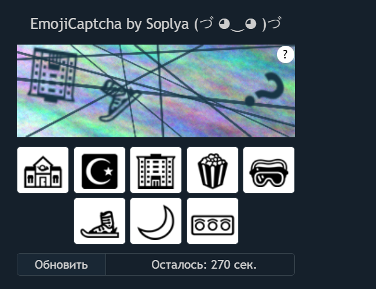Open the round question mark help button
376x289 pixels.
[x=285, y=54]
